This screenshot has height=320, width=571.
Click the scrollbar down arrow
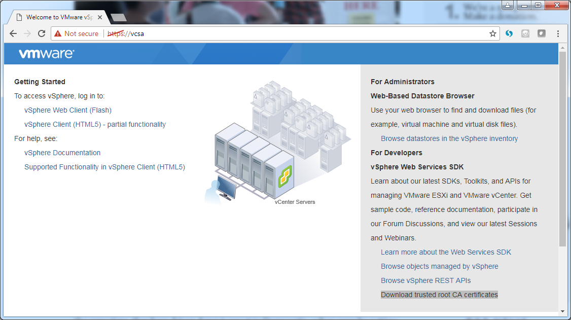(562, 311)
